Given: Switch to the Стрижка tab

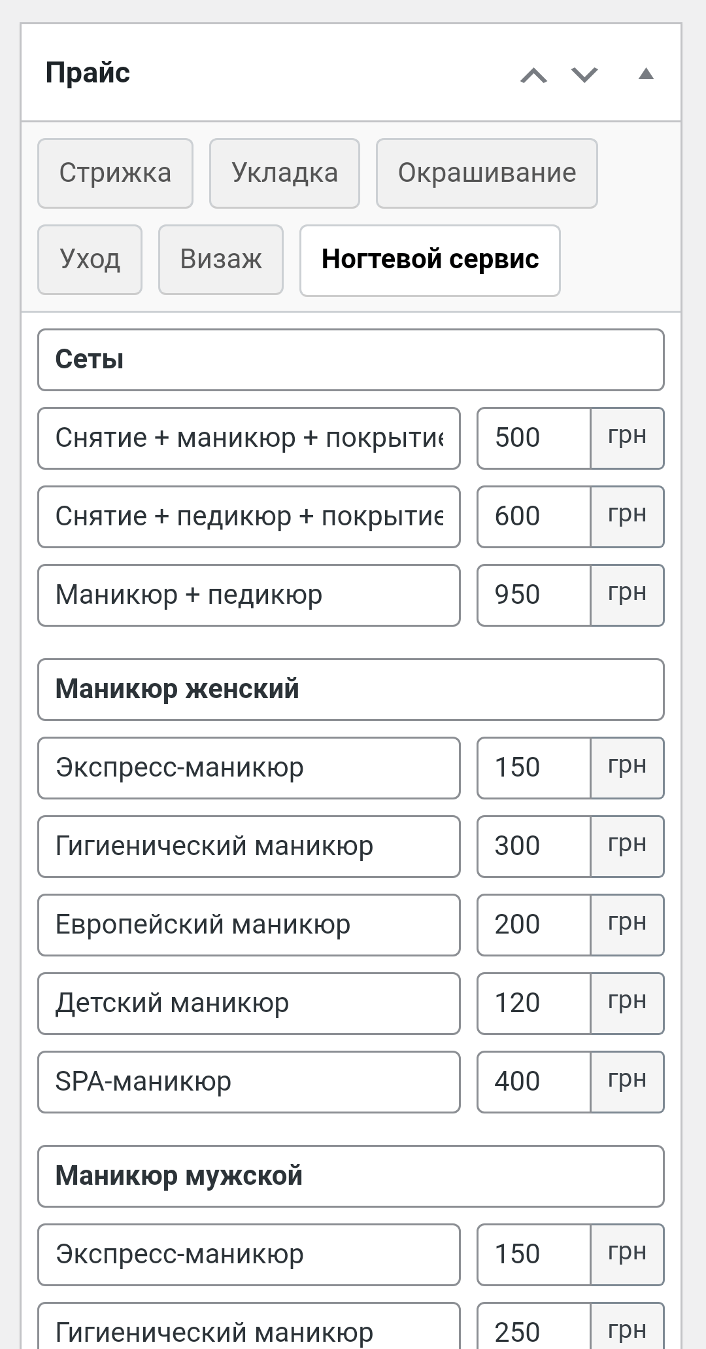Looking at the screenshot, I should [x=115, y=173].
